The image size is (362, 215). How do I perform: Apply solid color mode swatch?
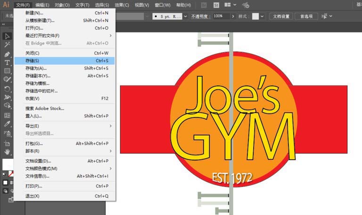click(5, 183)
